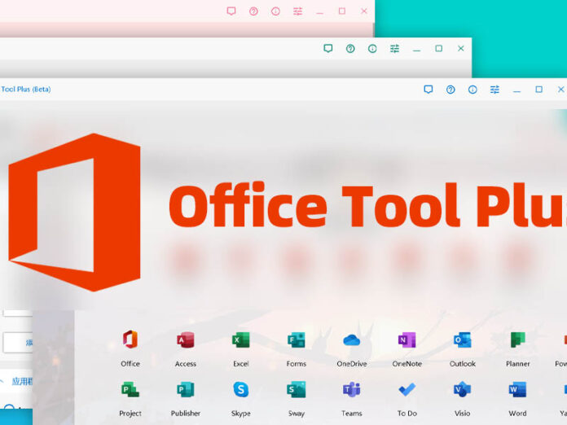Viewport: 567px width, 425px height.
Task: Select the Access app icon
Action: (x=186, y=340)
